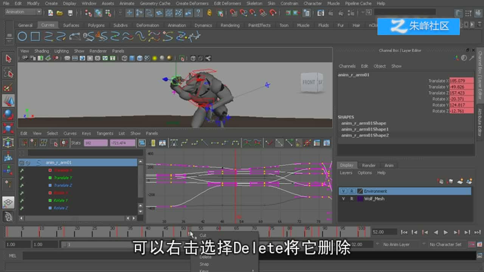484x272 pixels.
Task: Click the textured checker sphere viewport icon
Action: coord(147,58)
